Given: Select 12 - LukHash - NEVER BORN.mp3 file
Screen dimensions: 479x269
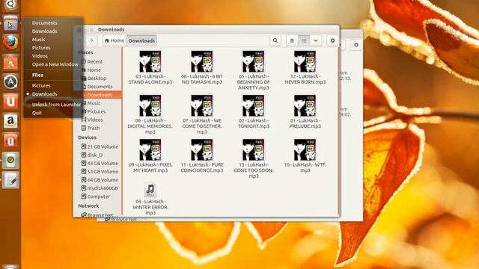Looking at the screenshot, I should click(305, 68).
